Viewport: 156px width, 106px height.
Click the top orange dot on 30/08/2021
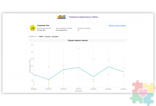pos(34,58)
